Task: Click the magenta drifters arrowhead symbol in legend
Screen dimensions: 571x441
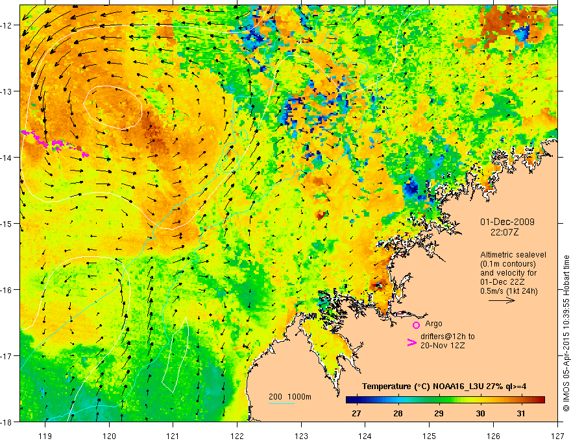Action: pos(411,342)
